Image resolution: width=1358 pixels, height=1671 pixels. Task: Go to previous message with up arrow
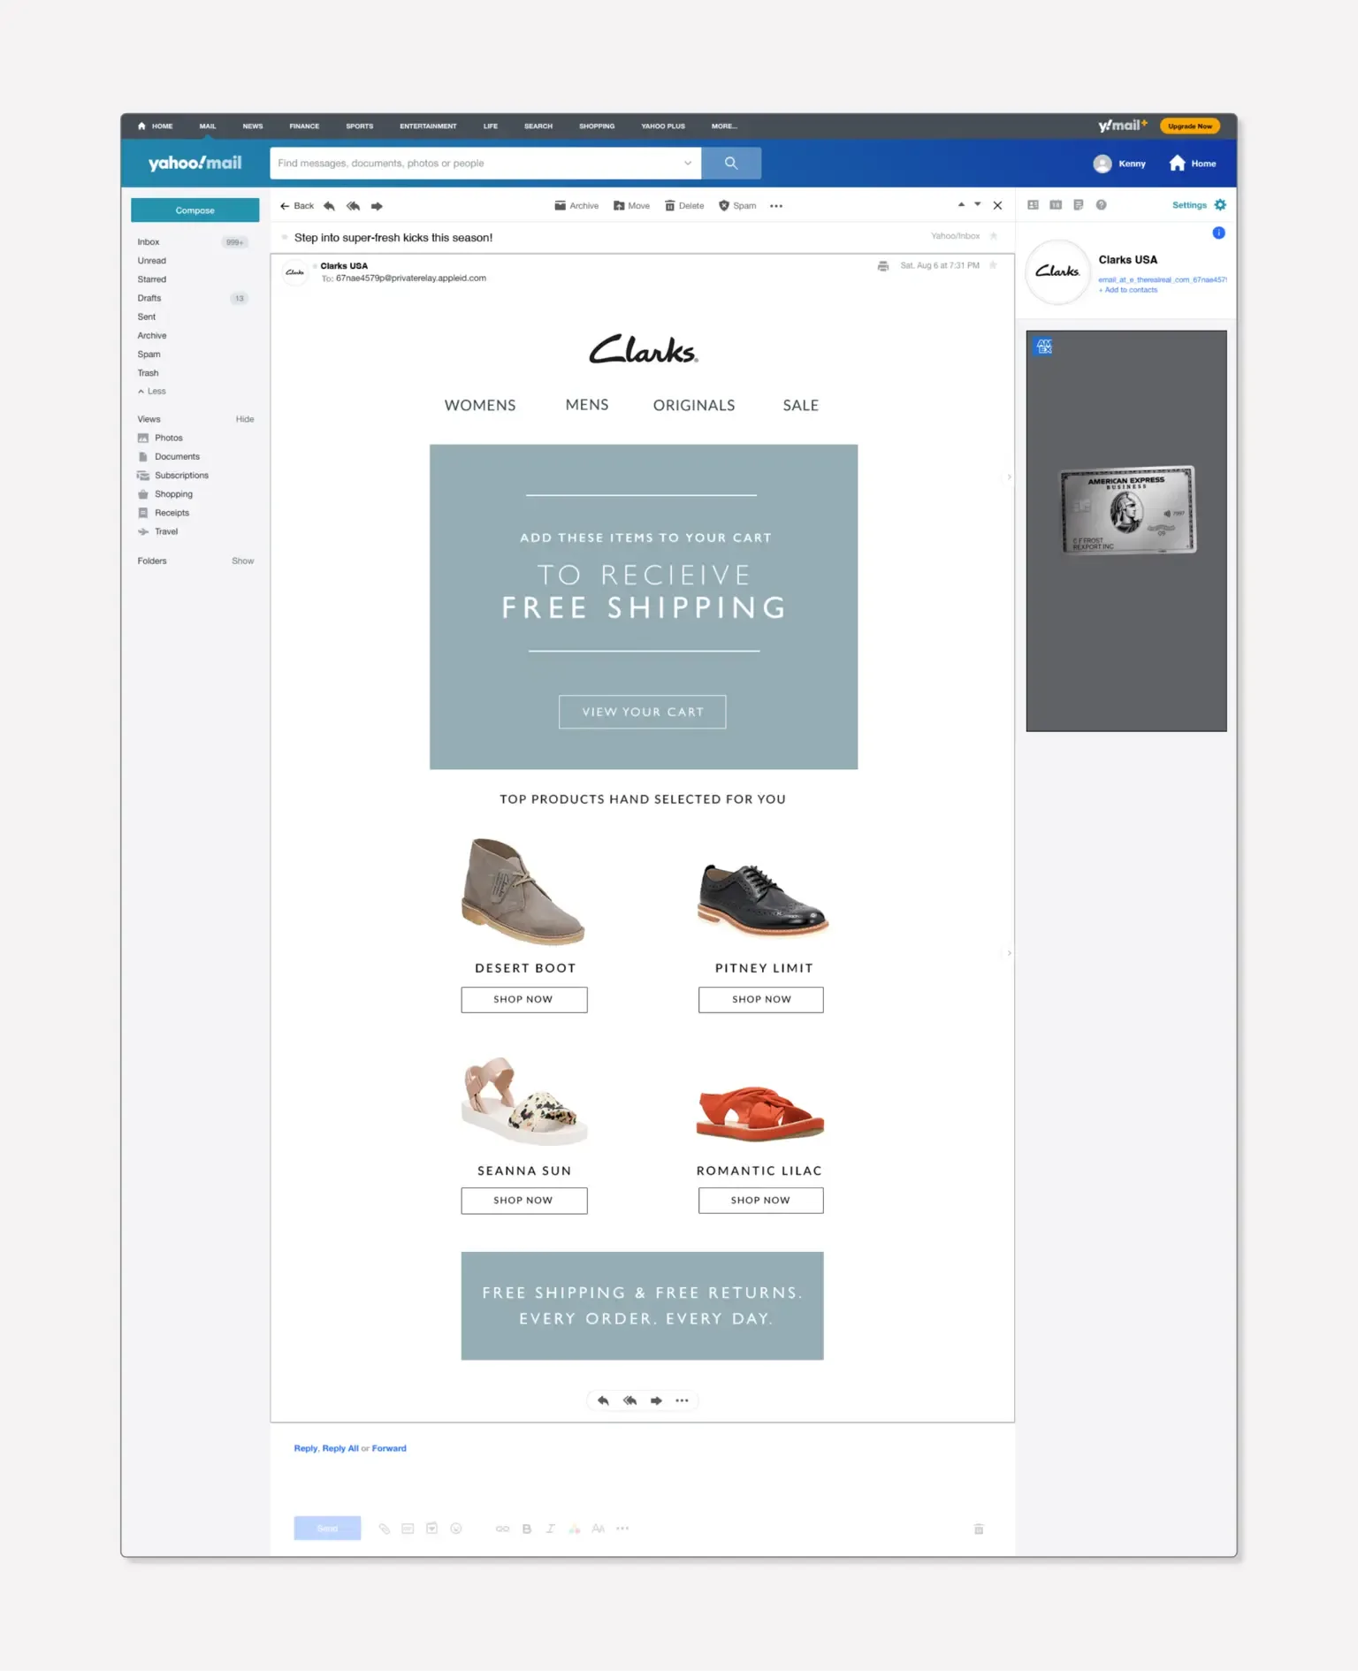click(961, 204)
